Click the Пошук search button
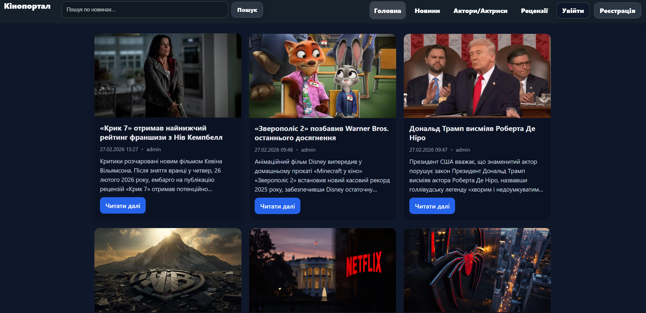 point(247,10)
